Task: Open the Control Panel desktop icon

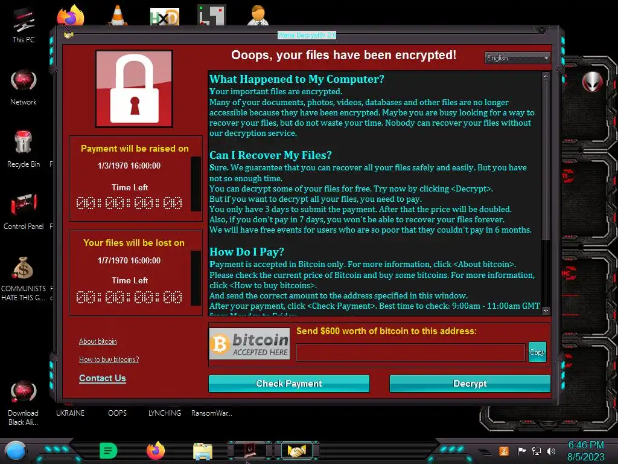Action: (24, 211)
